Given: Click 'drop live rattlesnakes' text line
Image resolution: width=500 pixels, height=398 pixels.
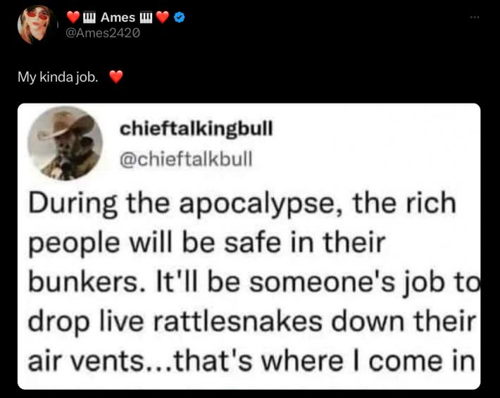Looking at the screenshot, I should pos(252,323).
